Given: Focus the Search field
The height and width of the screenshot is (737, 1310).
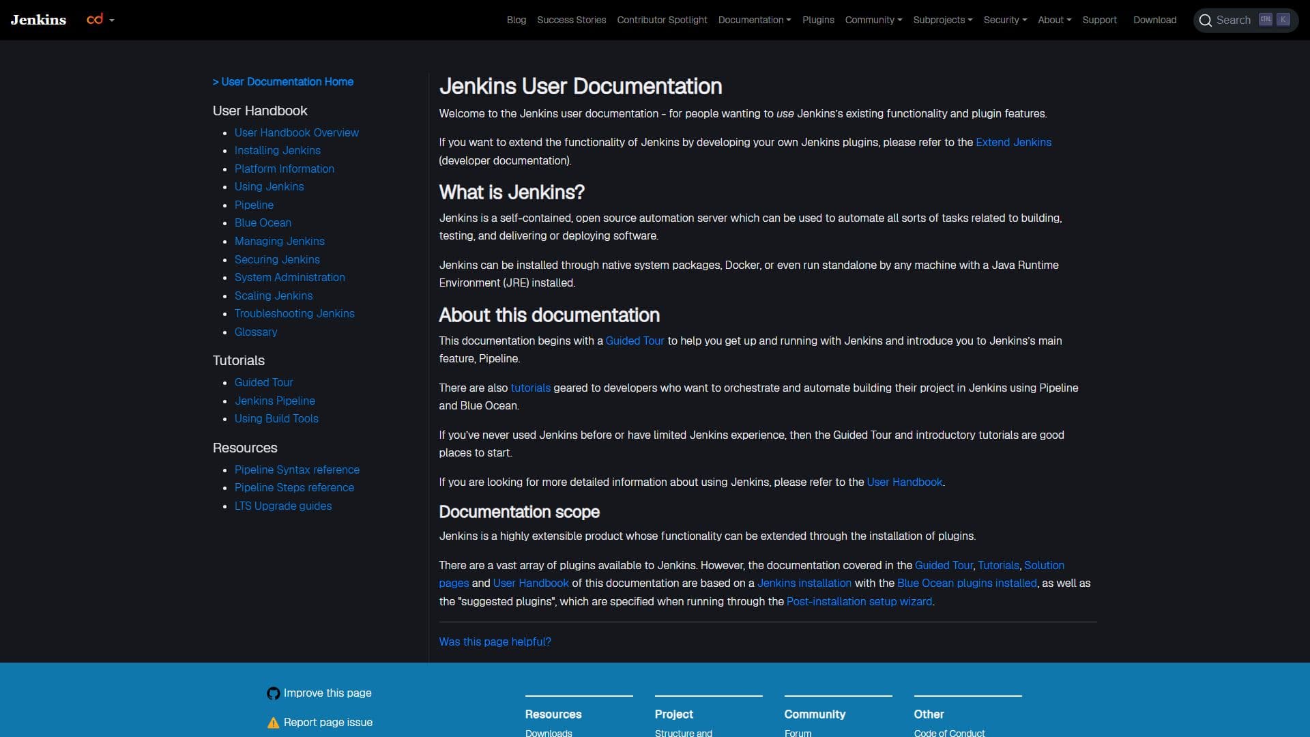Looking at the screenshot, I should pyautogui.click(x=1245, y=20).
